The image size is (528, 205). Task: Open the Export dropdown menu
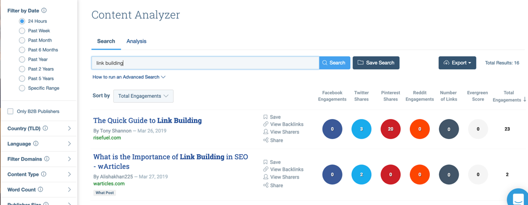pos(458,63)
